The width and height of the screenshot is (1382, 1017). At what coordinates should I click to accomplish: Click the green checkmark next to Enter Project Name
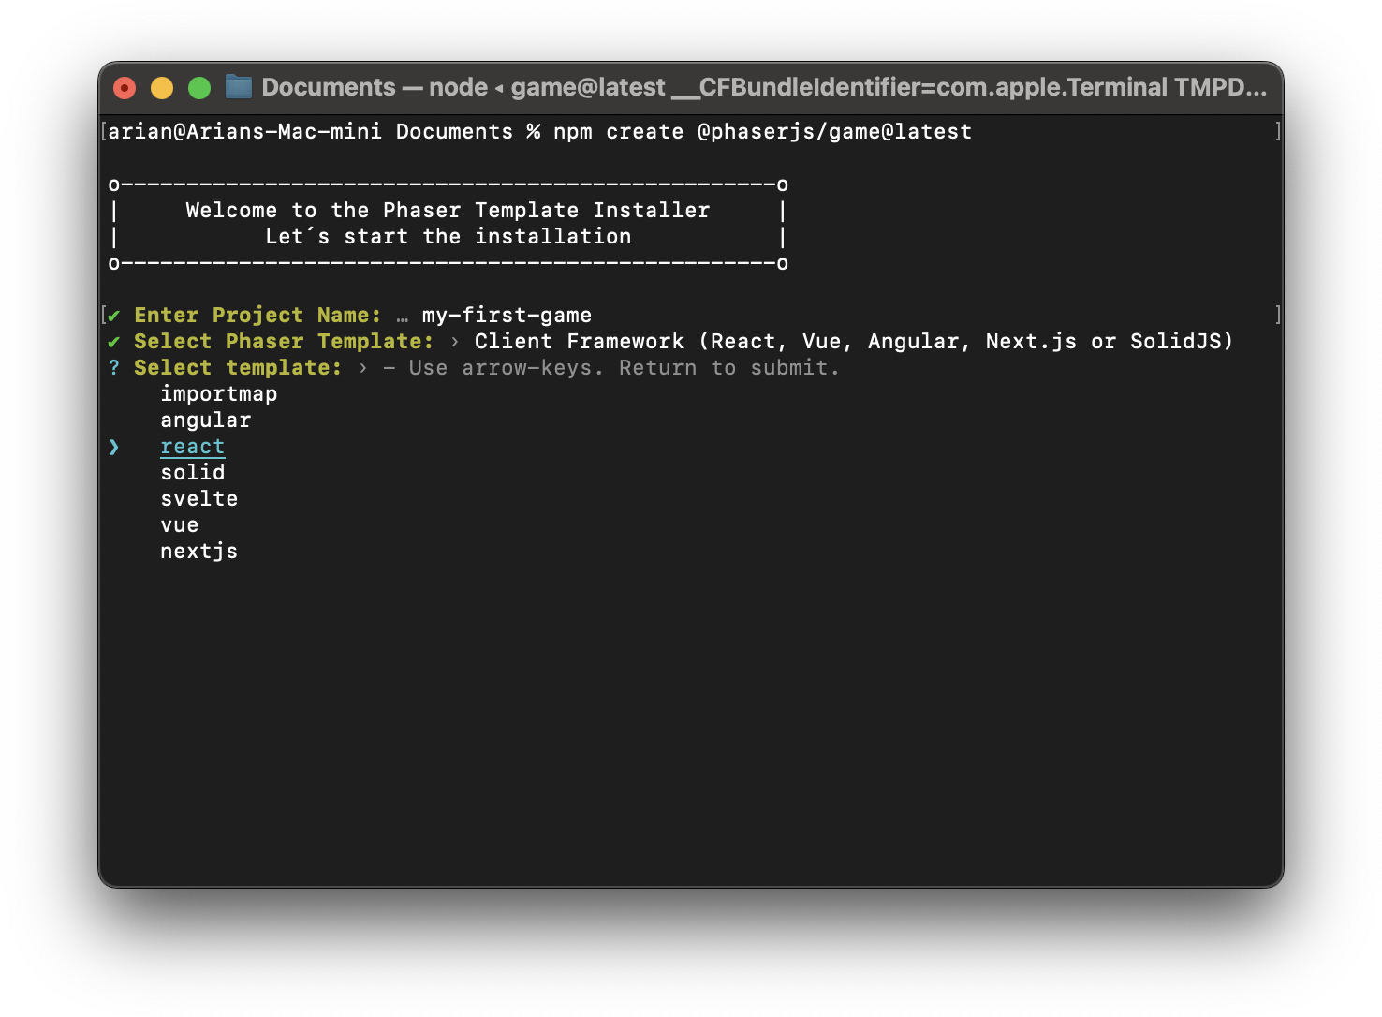(113, 316)
